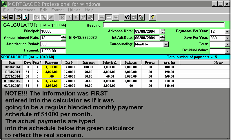The width and height of the screenshot is (231, 140).
Task: Click the Print icon in toolbar
Action: (18, 17)
